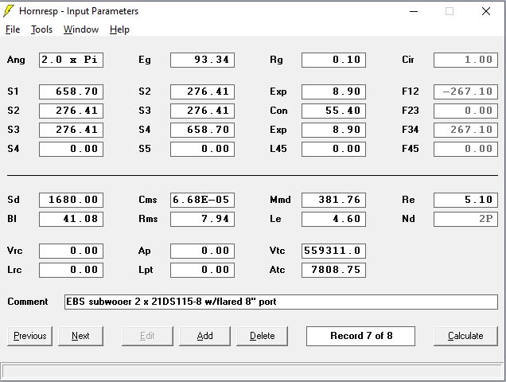The height and width of the screenshot is (382, 506).
Task: Select the Atc field 7808.75
Action: click(333, 270)
